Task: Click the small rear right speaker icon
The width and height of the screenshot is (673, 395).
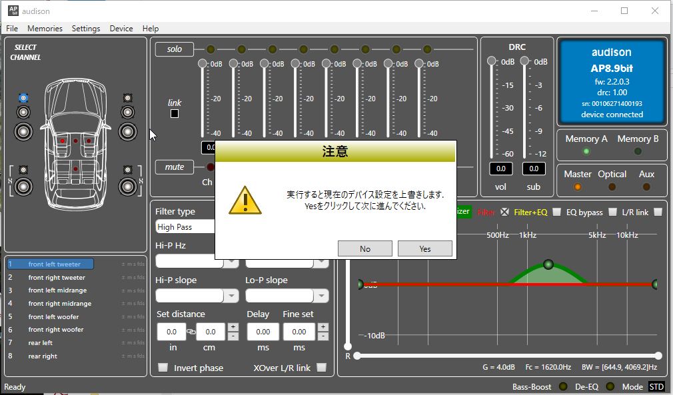Action: click(127, 170)
